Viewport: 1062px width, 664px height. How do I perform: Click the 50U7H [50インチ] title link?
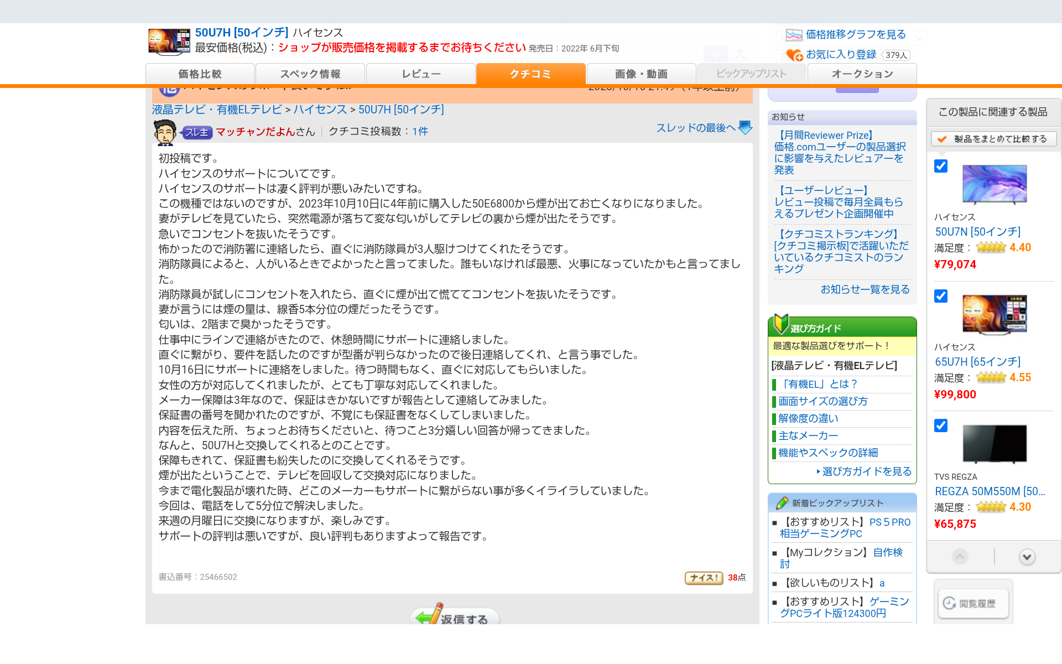242,33
